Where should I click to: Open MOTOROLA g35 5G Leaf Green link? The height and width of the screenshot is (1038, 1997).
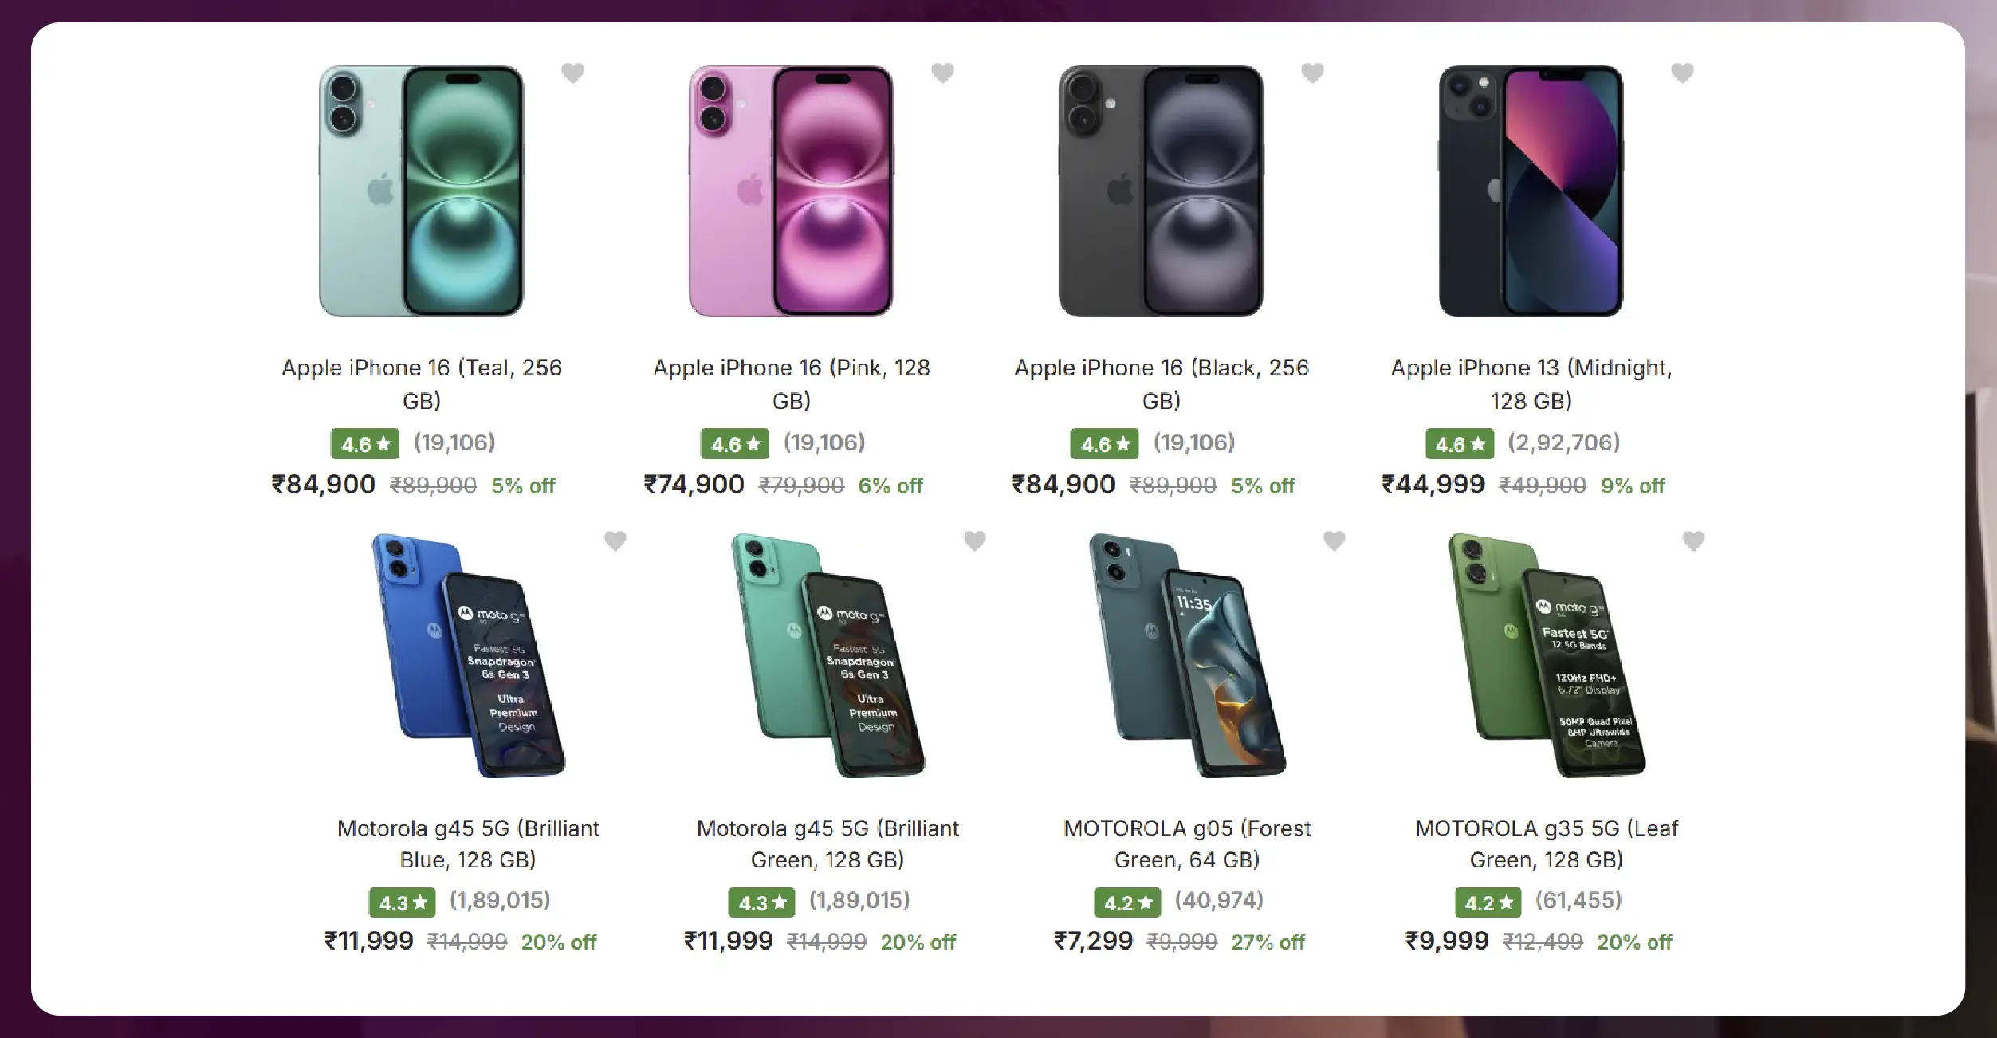(x=1547, y=843)
